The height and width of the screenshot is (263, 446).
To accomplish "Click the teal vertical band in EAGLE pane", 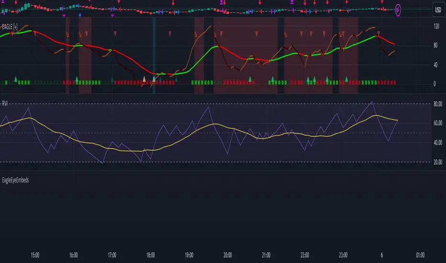I will [x=154, y=53].
